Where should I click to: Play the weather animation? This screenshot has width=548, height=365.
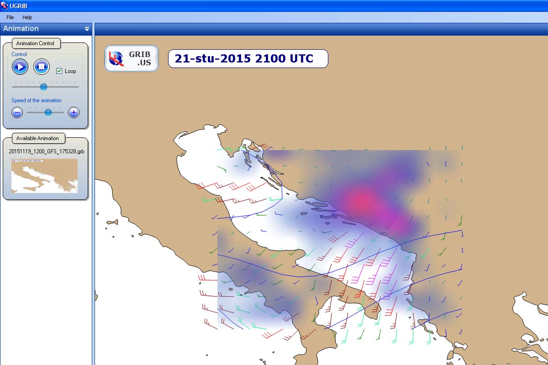click(20, 67)
